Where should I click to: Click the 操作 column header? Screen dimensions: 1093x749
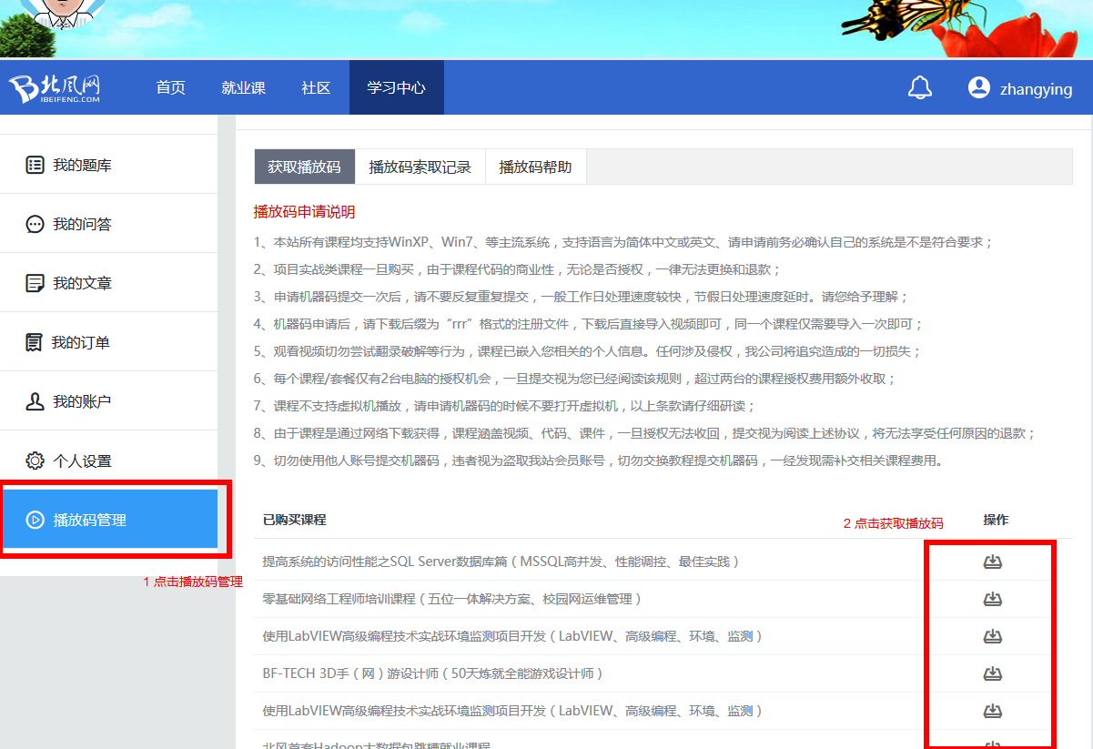pyautogui.click(x=996, y=520)
